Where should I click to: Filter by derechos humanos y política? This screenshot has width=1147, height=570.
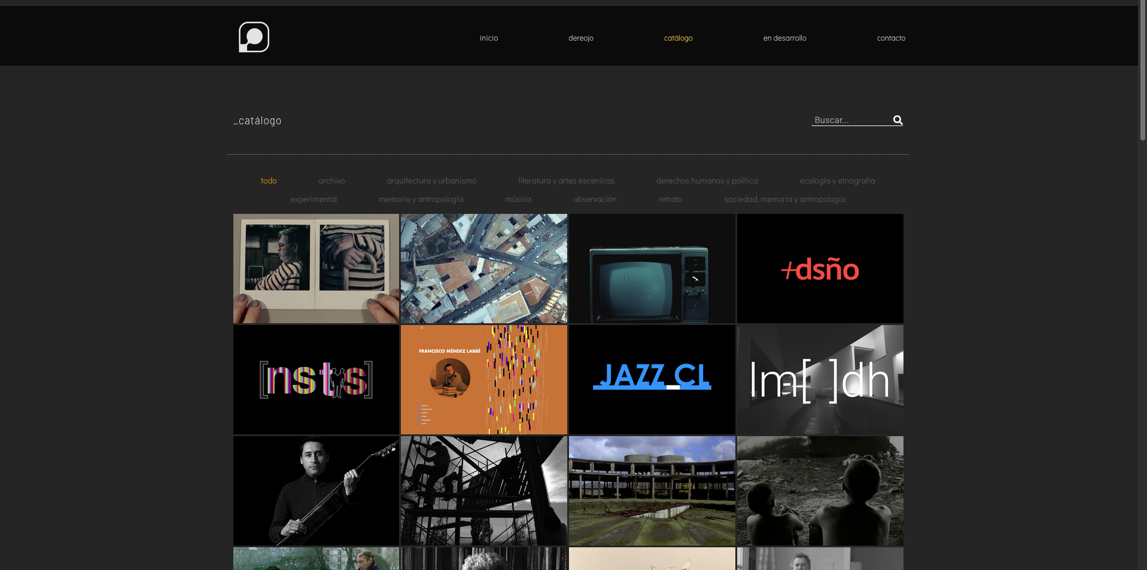707,180
